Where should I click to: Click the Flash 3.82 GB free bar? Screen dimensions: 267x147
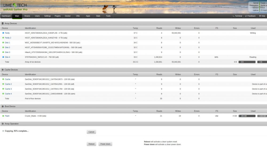[262, 116]
